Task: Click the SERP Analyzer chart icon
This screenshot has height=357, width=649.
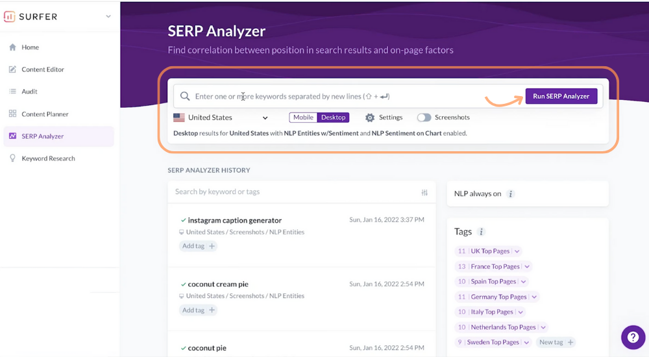Action: coord(12,136)
